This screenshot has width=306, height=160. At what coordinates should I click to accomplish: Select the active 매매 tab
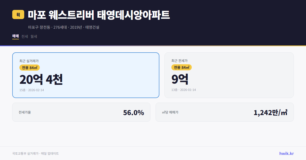(15, 36)
